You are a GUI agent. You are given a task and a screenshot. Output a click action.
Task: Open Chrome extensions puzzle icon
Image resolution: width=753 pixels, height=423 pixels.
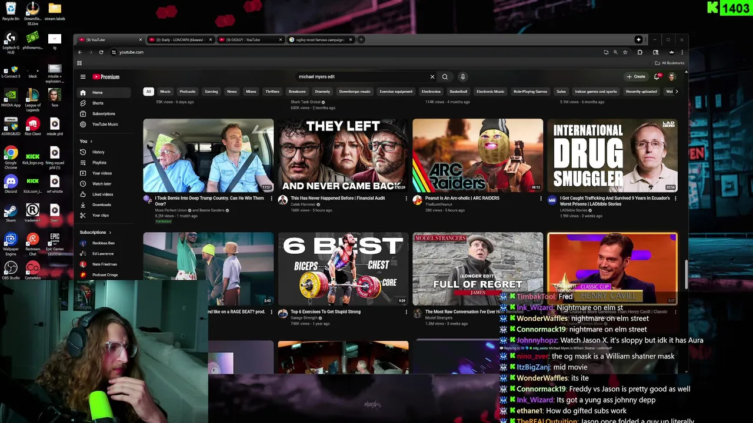(x=640, y=52)
